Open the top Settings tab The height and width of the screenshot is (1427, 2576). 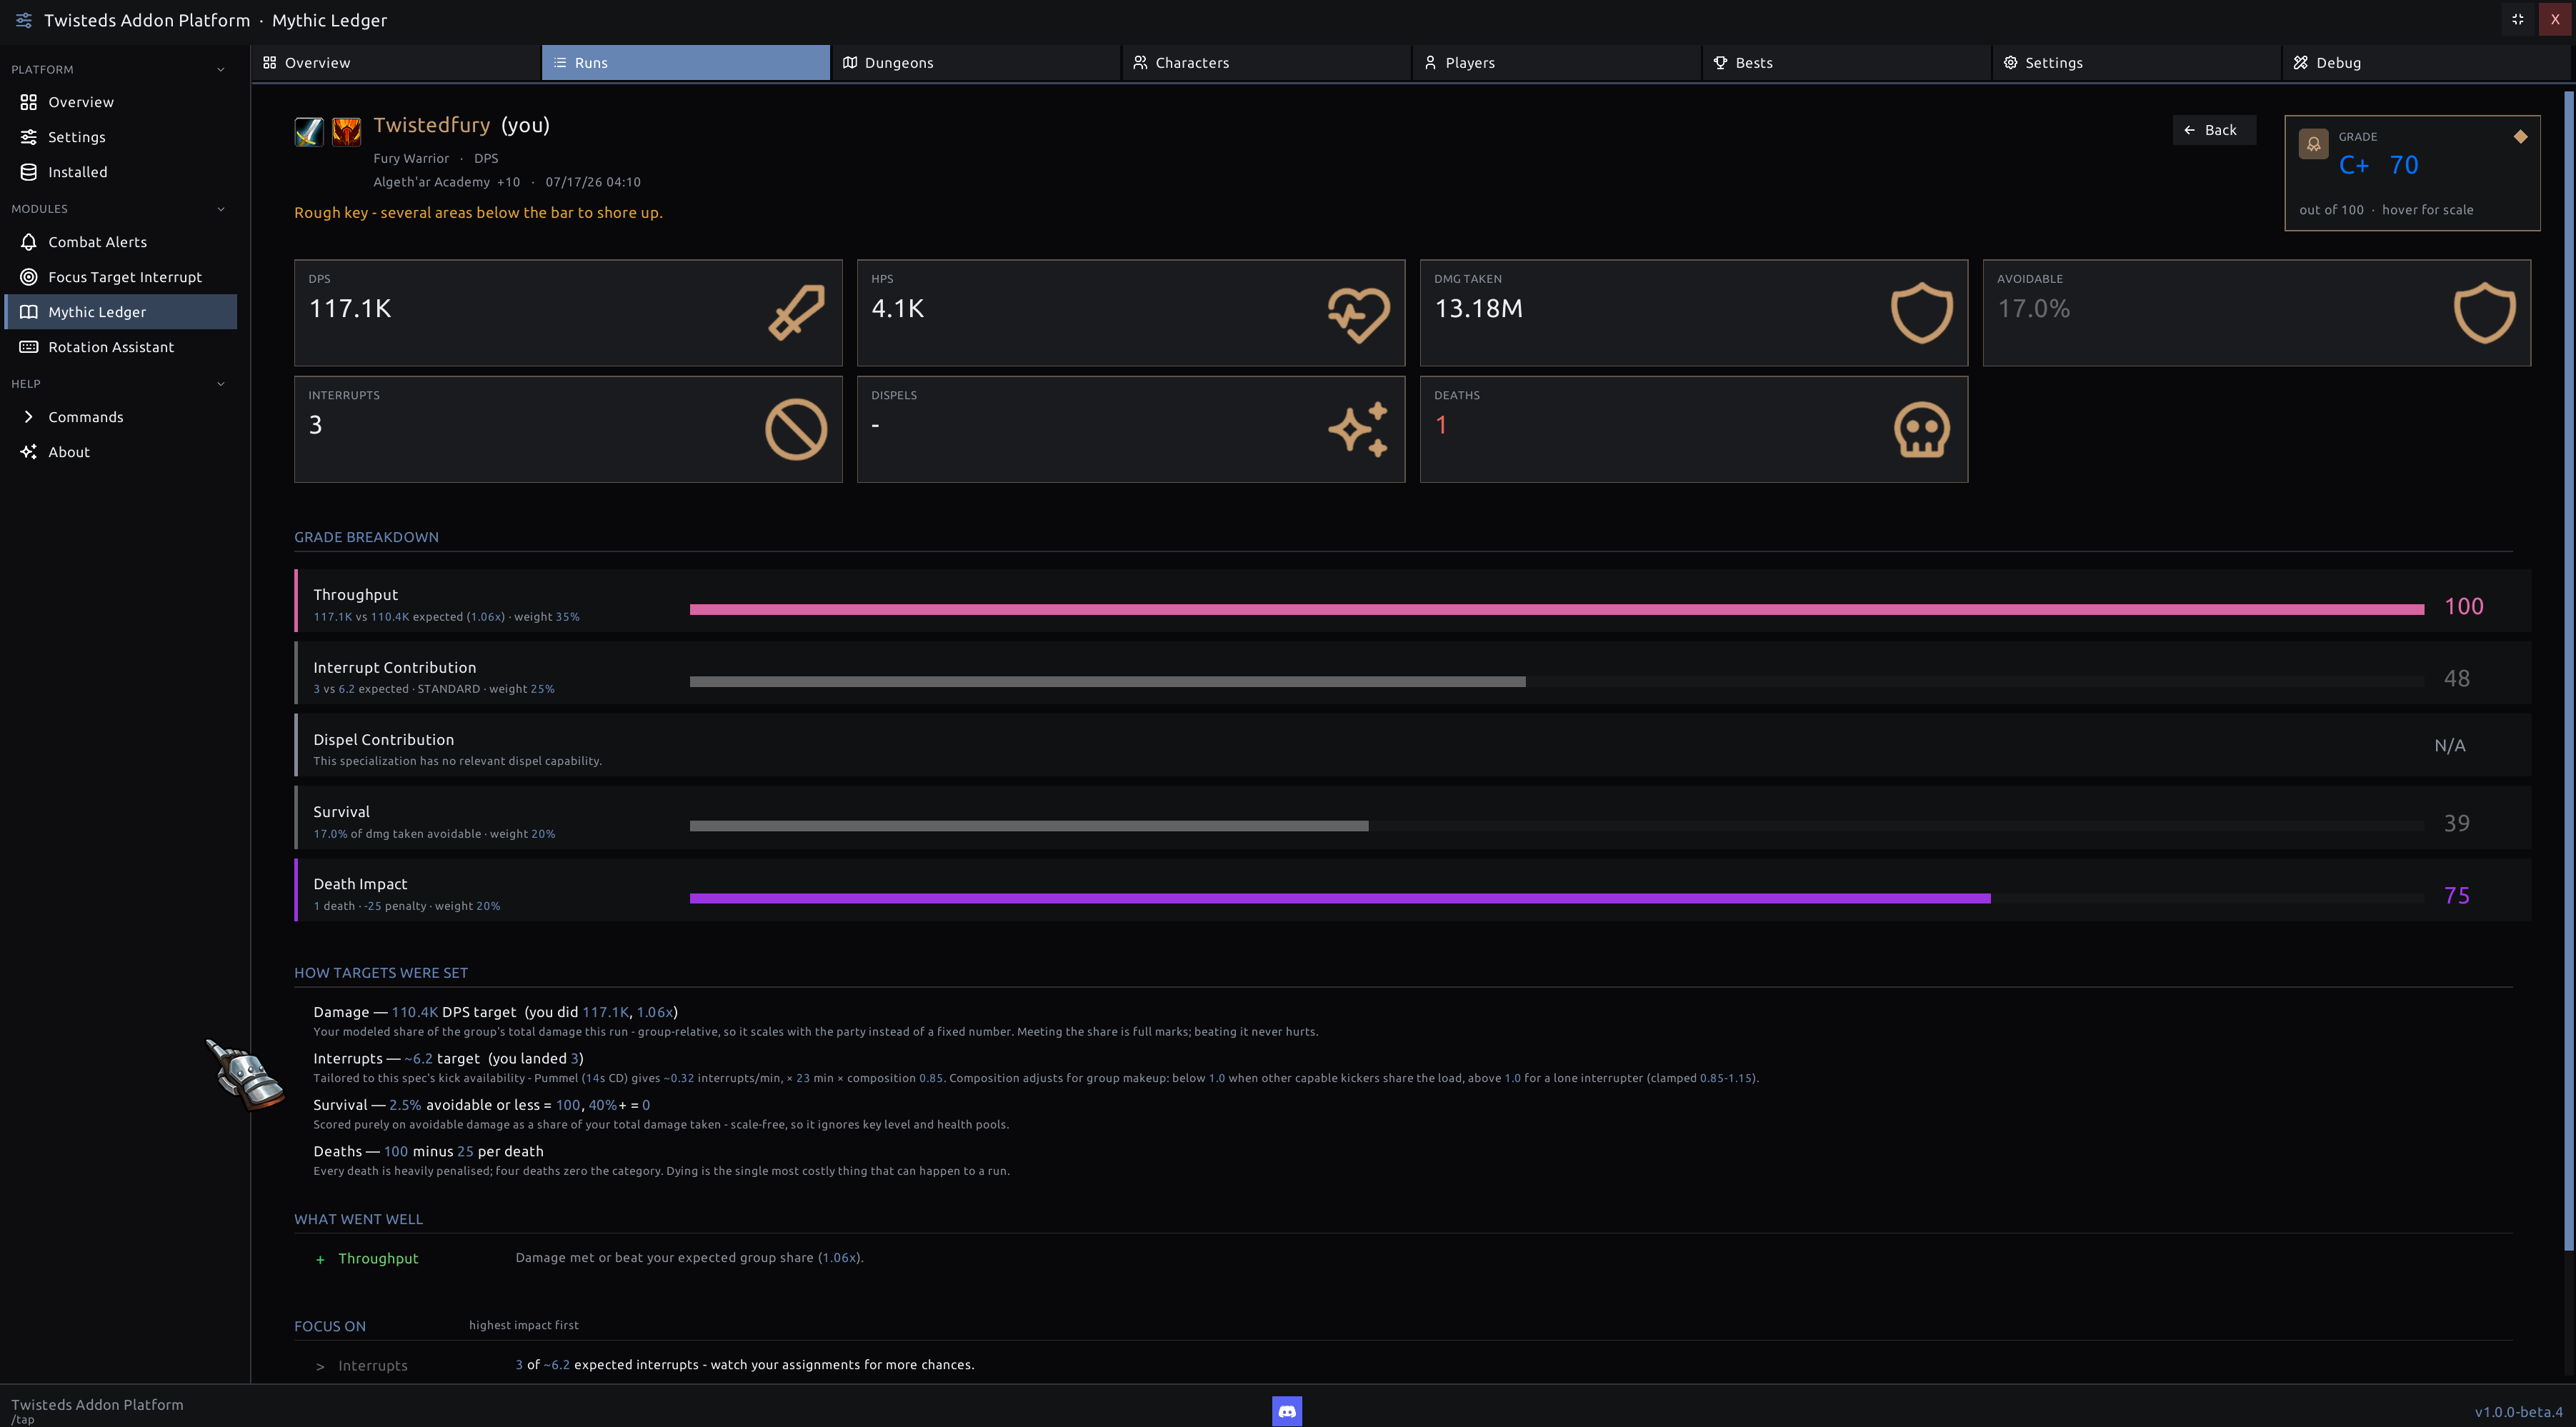coord(2137,62)
